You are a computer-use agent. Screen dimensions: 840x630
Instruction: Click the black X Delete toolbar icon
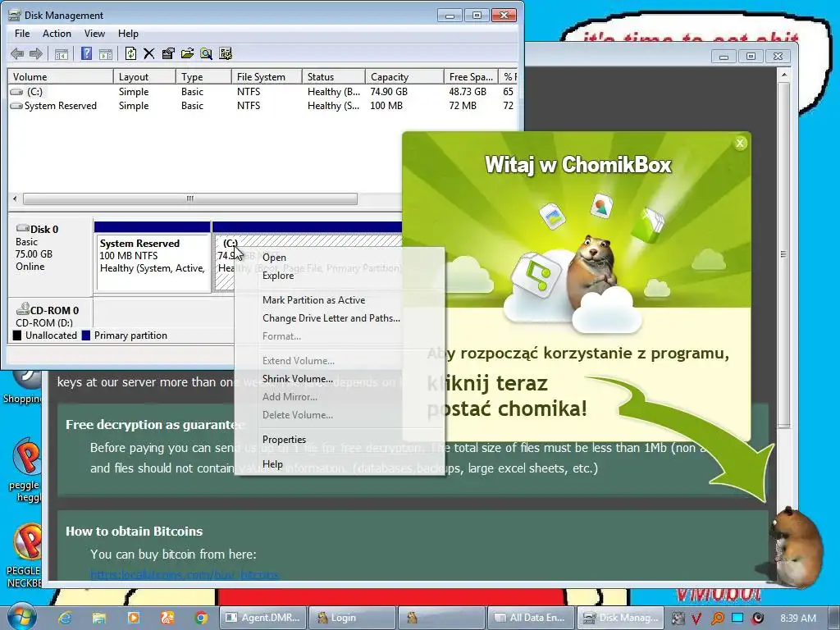(149, 53)
